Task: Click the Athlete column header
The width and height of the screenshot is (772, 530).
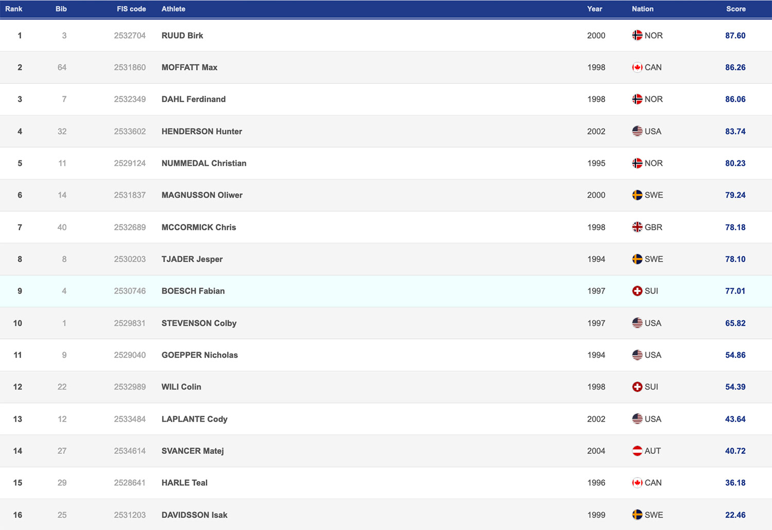Action: coord(173,9)
